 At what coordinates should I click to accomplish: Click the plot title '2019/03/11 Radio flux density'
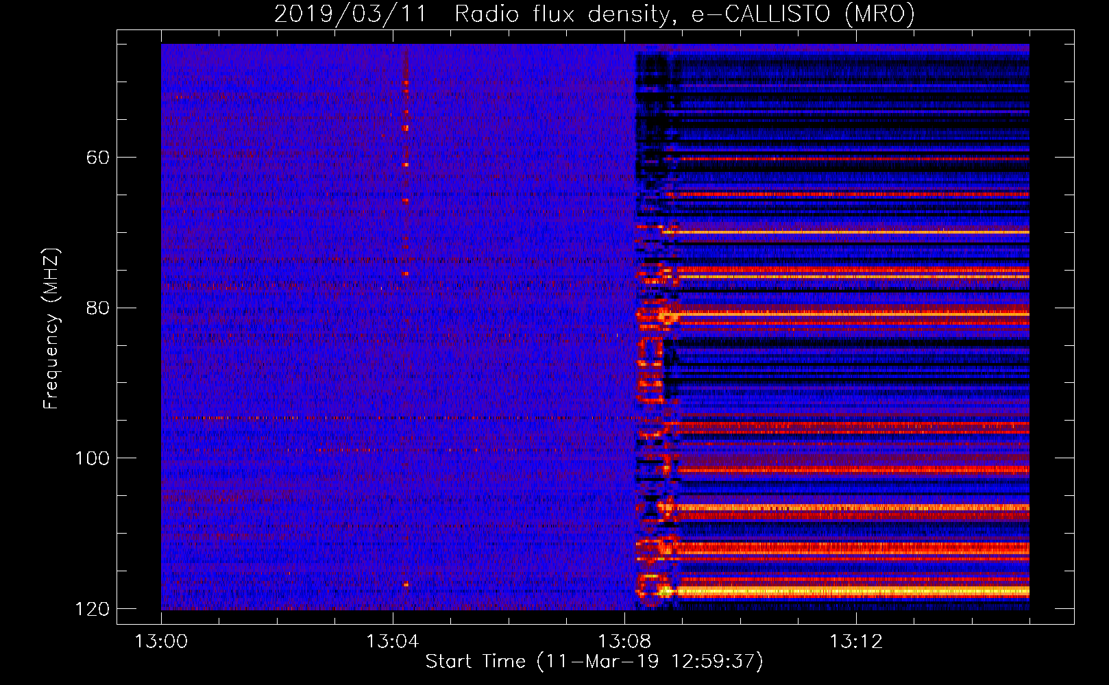click(594, 14)
